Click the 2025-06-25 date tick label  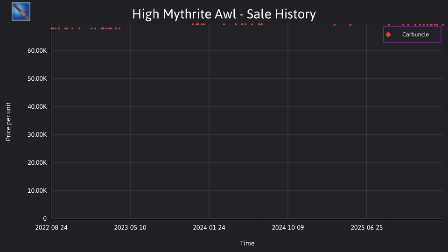[x=367, y=228]
